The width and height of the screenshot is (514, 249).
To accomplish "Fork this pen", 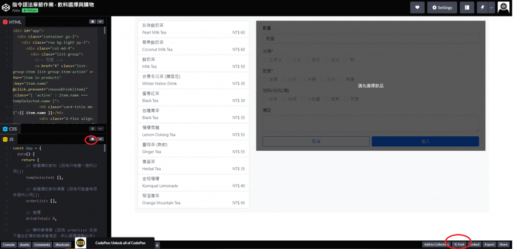I will (459, 244).
